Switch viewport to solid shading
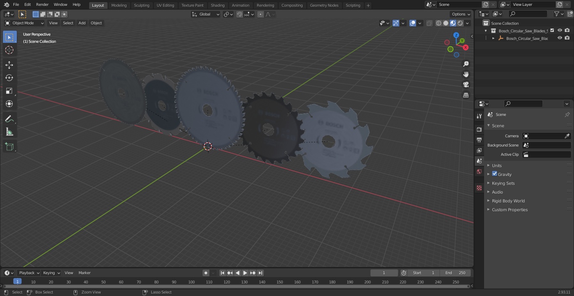 (x=445, y=23)
